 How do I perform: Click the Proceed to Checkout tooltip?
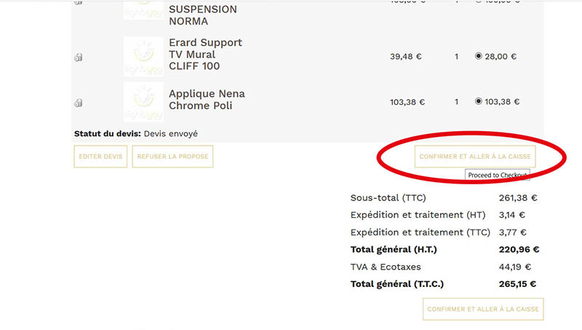[497, 176]
